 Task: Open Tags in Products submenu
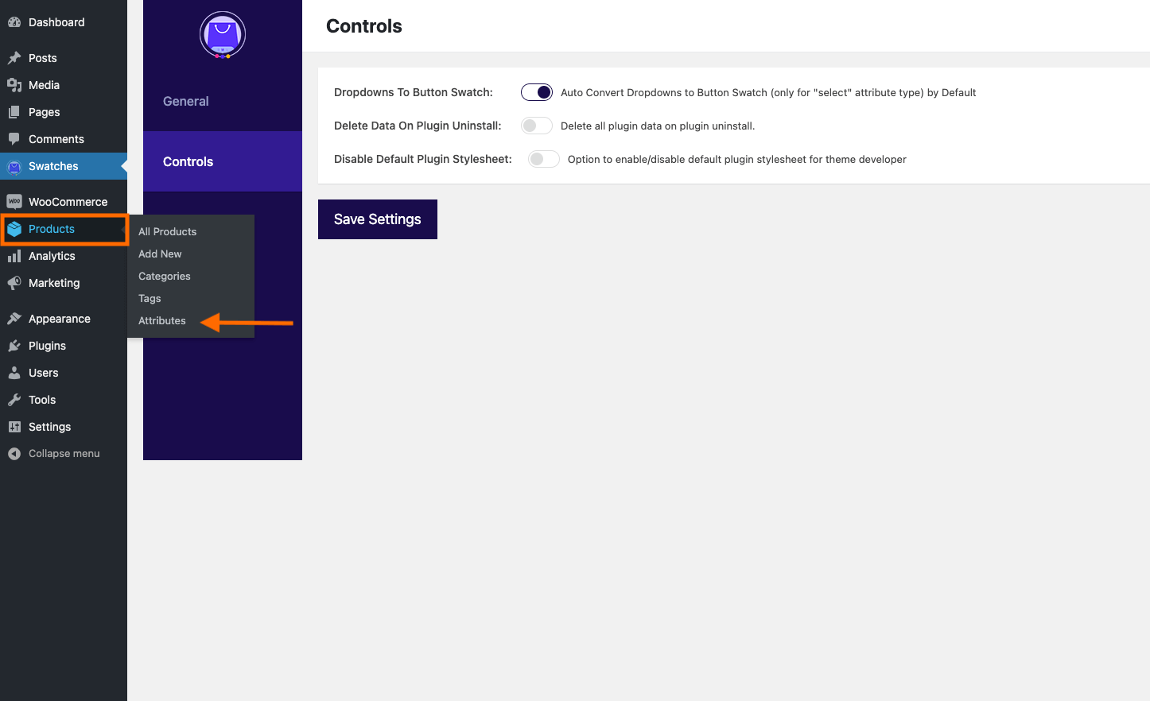coord(150,298)
